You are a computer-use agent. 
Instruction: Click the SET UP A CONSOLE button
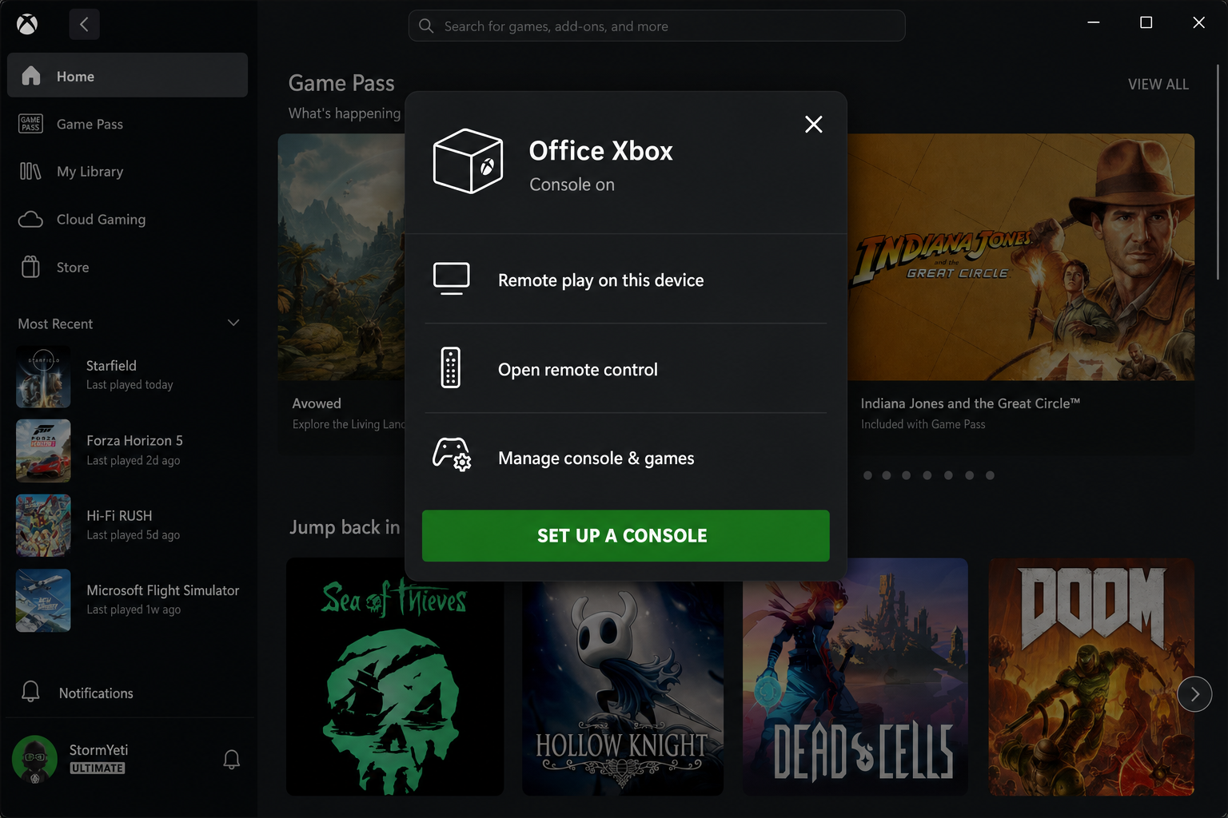625,535
